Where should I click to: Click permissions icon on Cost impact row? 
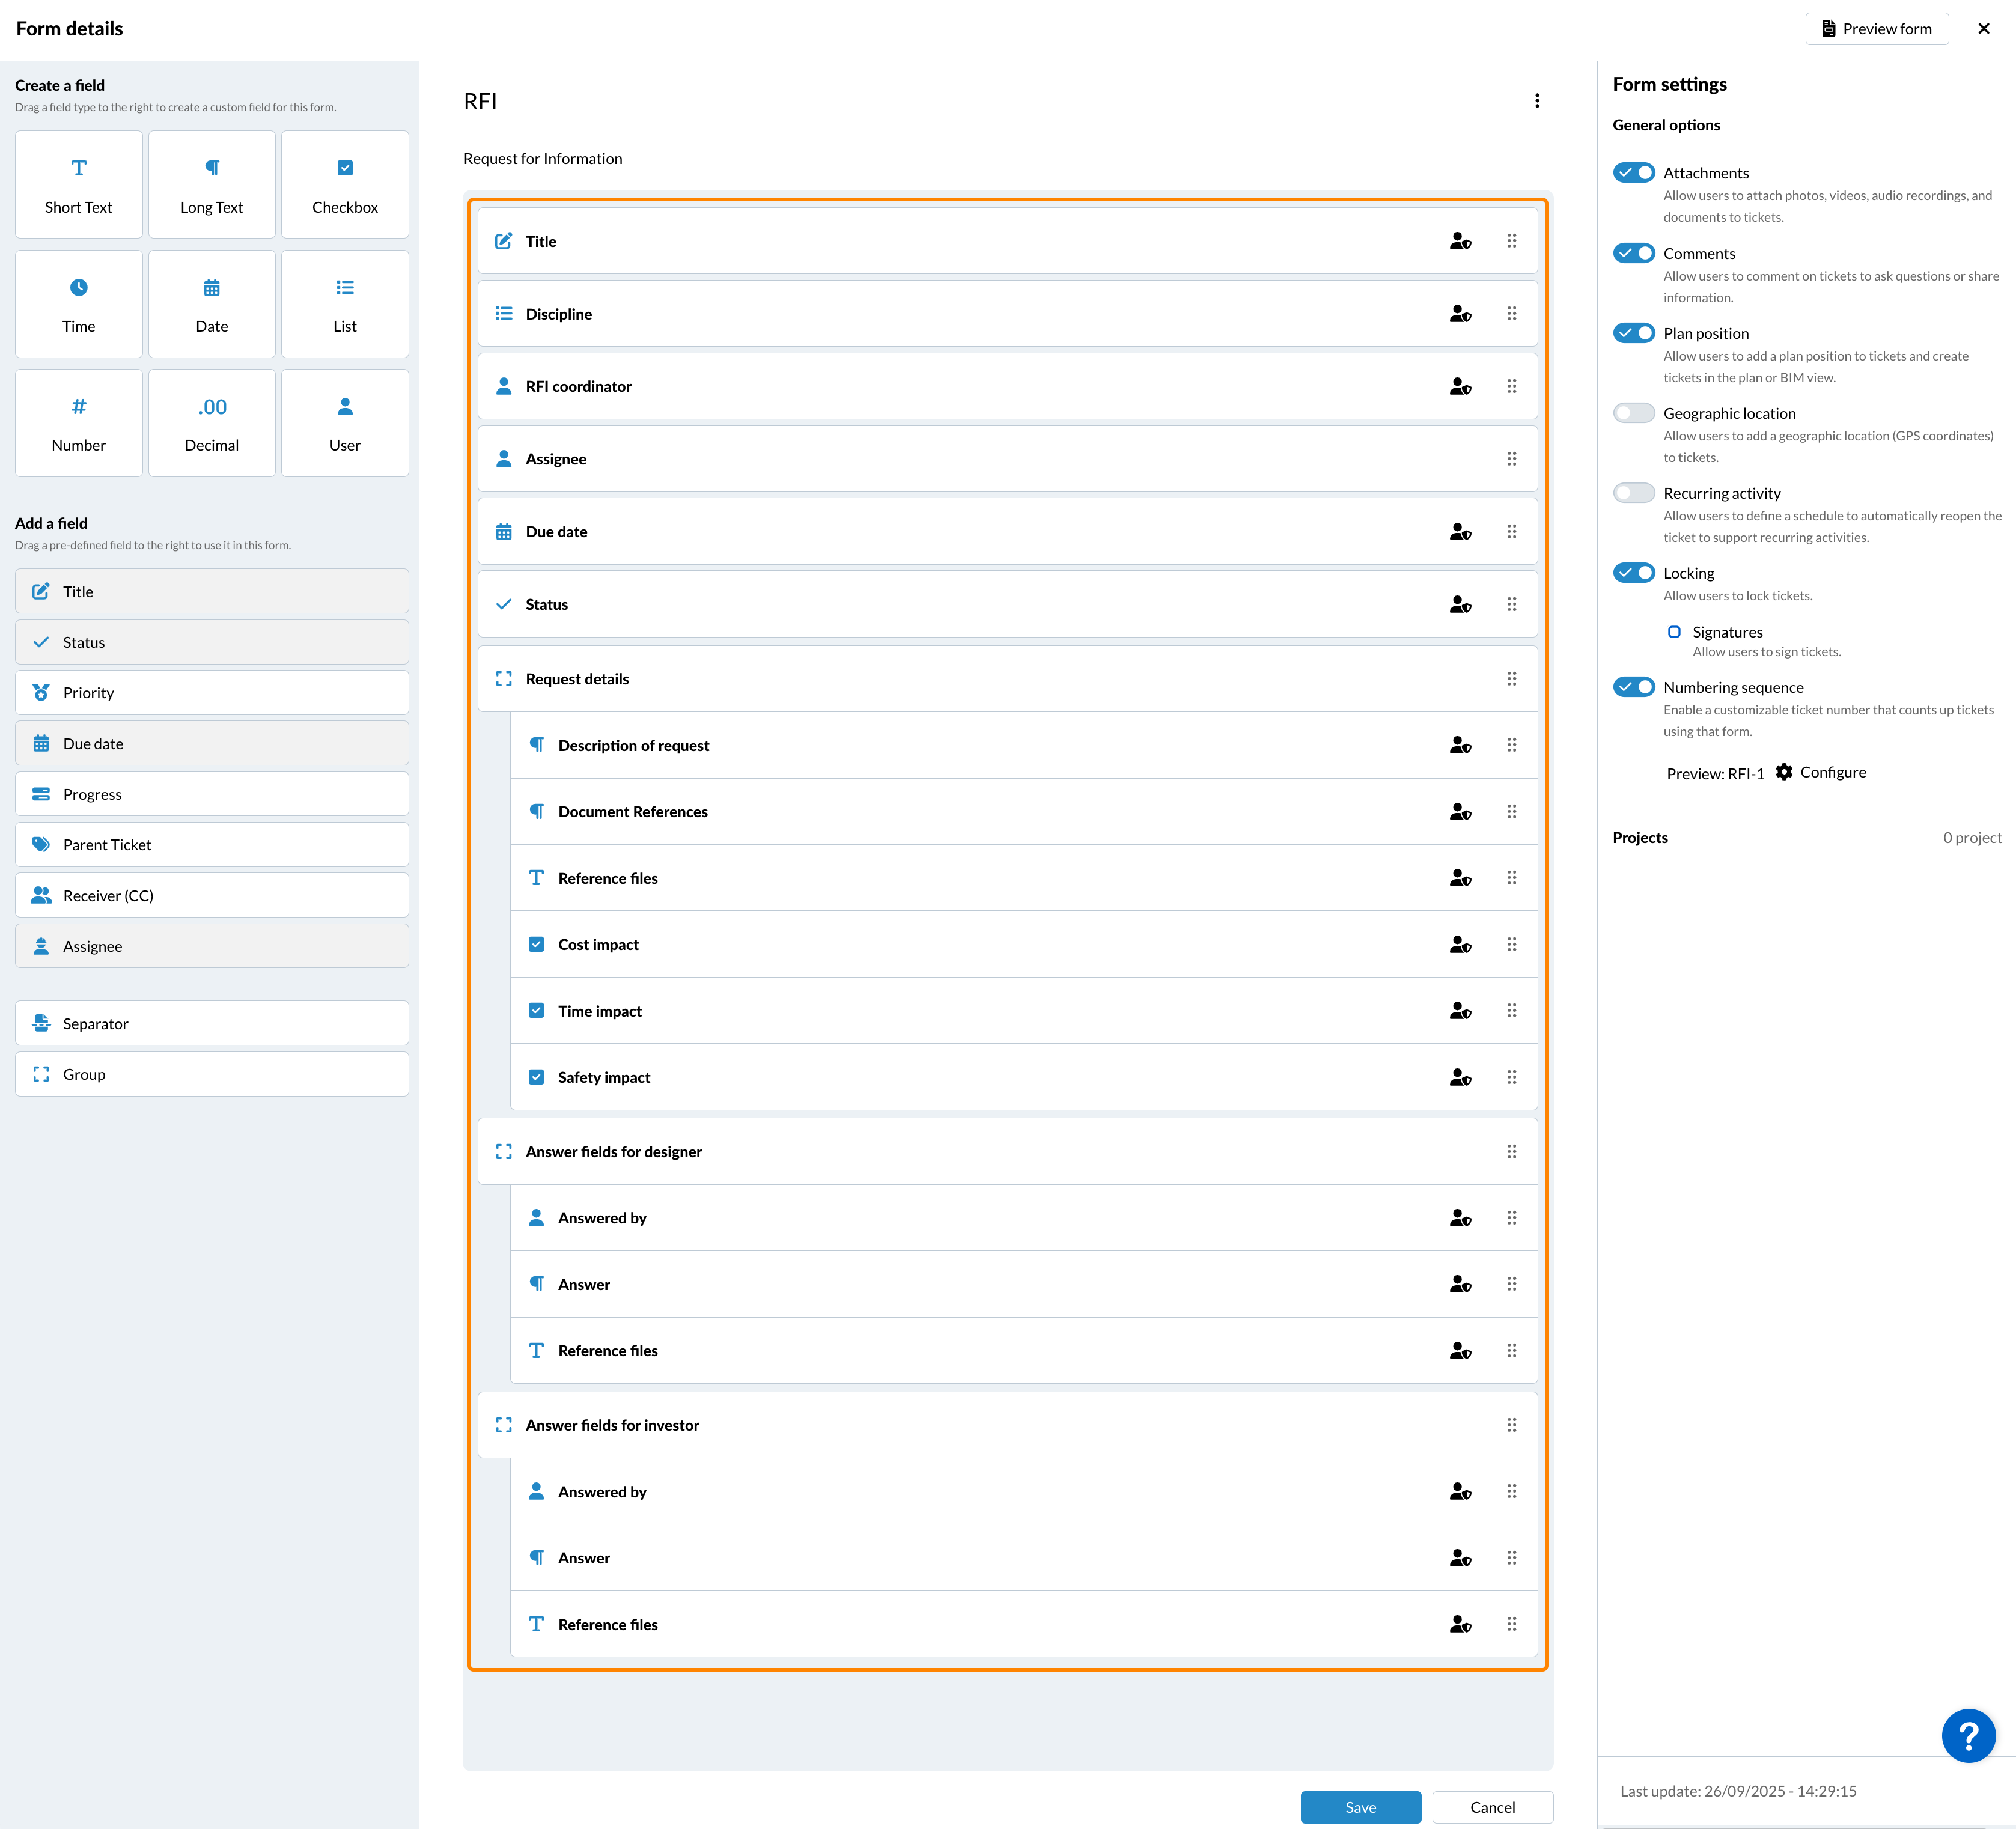click(x=1460, y=944)
